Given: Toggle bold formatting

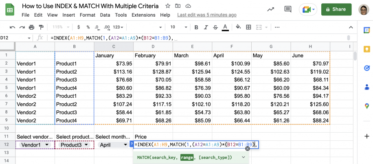Looking at the screenshot, I should click(196, 27).
